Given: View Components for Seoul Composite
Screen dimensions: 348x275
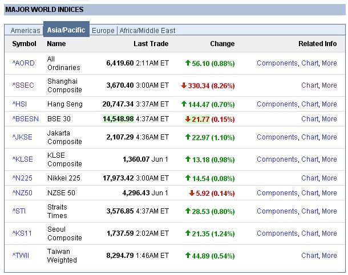Looking at the screenshot, I should point(277,233).
